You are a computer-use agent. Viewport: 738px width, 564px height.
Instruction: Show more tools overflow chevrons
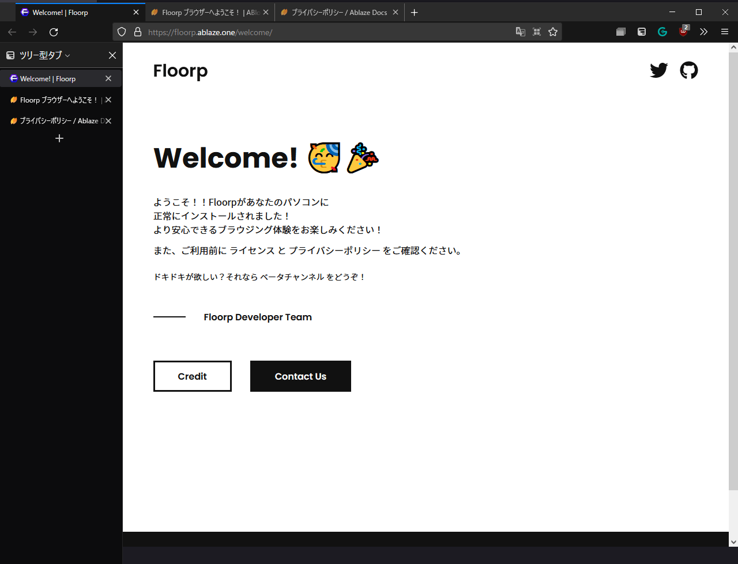pos(703,32)
